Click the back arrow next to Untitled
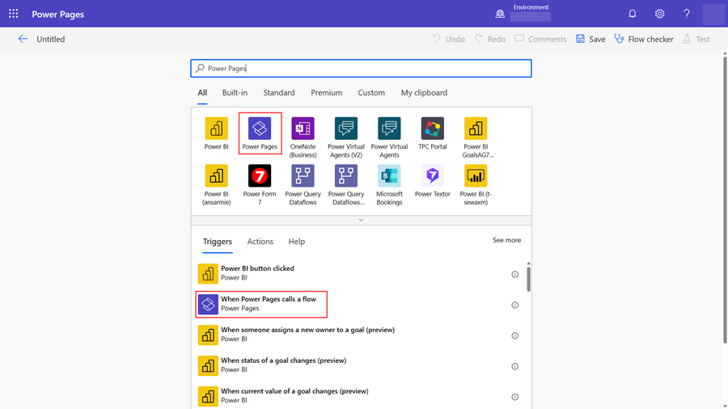Image resolution: width=728 pixels, height=409 pixels. [23, 39]
